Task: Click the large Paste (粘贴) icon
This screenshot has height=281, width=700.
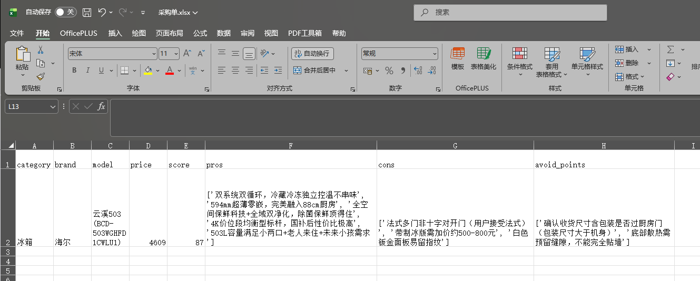Action: 22,54
